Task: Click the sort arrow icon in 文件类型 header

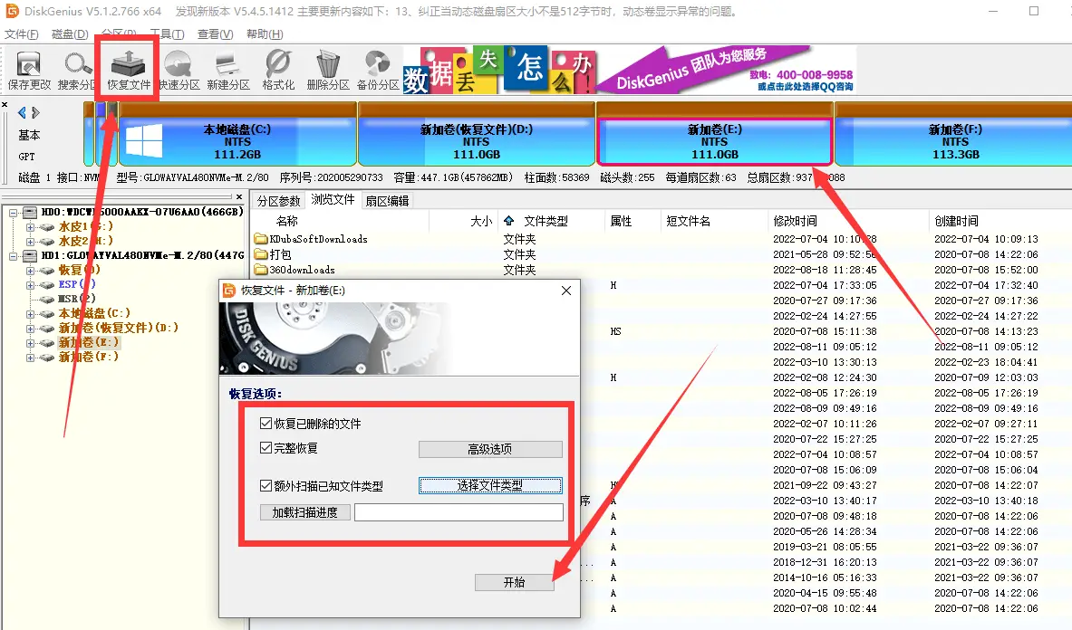Action: point(508,221)
